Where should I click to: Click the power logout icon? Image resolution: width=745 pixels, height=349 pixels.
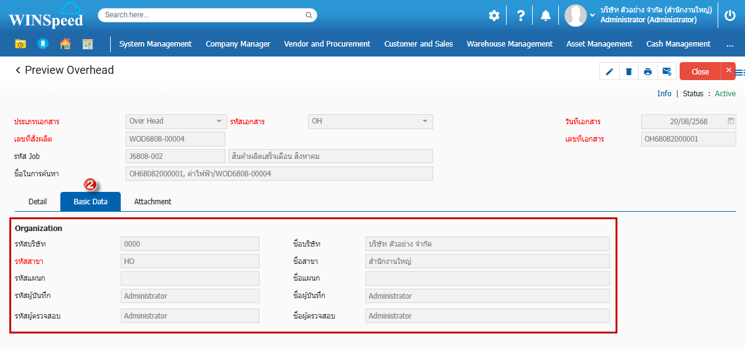[730, 16]
